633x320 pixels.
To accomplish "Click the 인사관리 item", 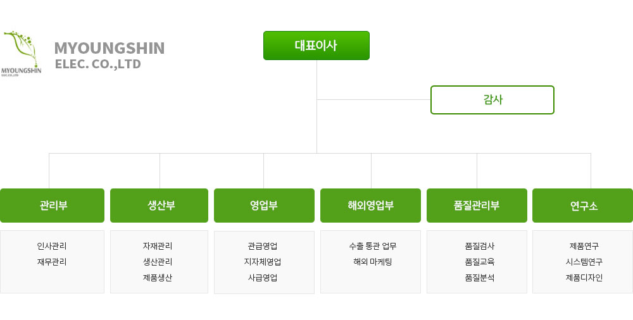I will [x=52, y=246].
